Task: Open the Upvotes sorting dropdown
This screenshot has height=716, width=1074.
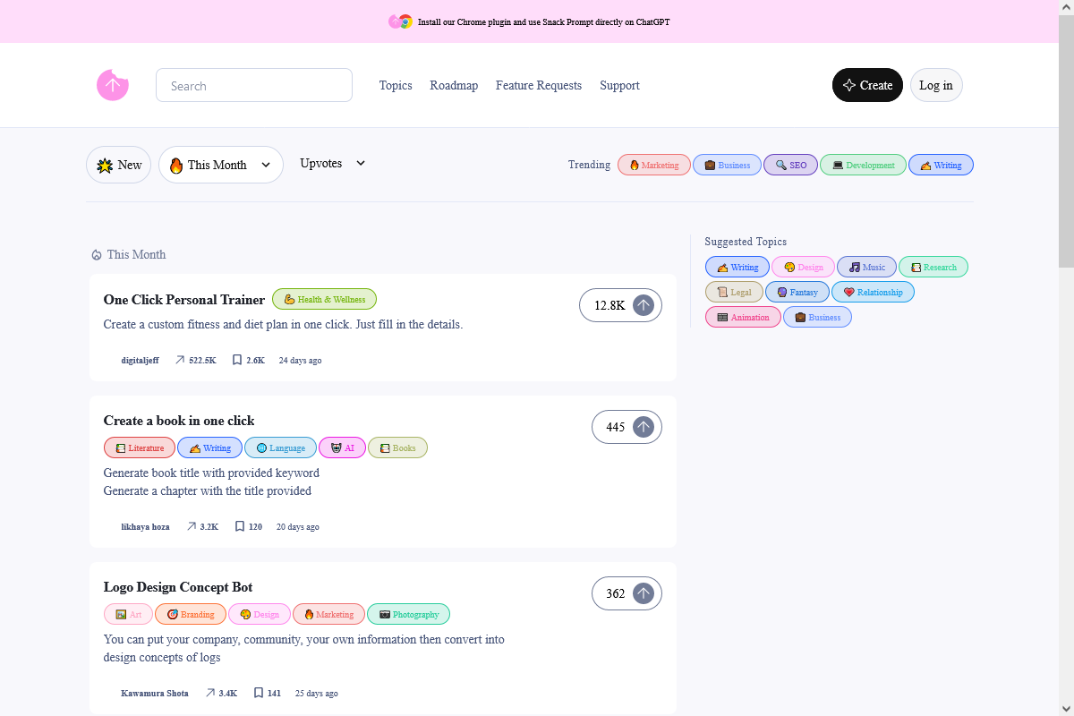Action: 331,164
